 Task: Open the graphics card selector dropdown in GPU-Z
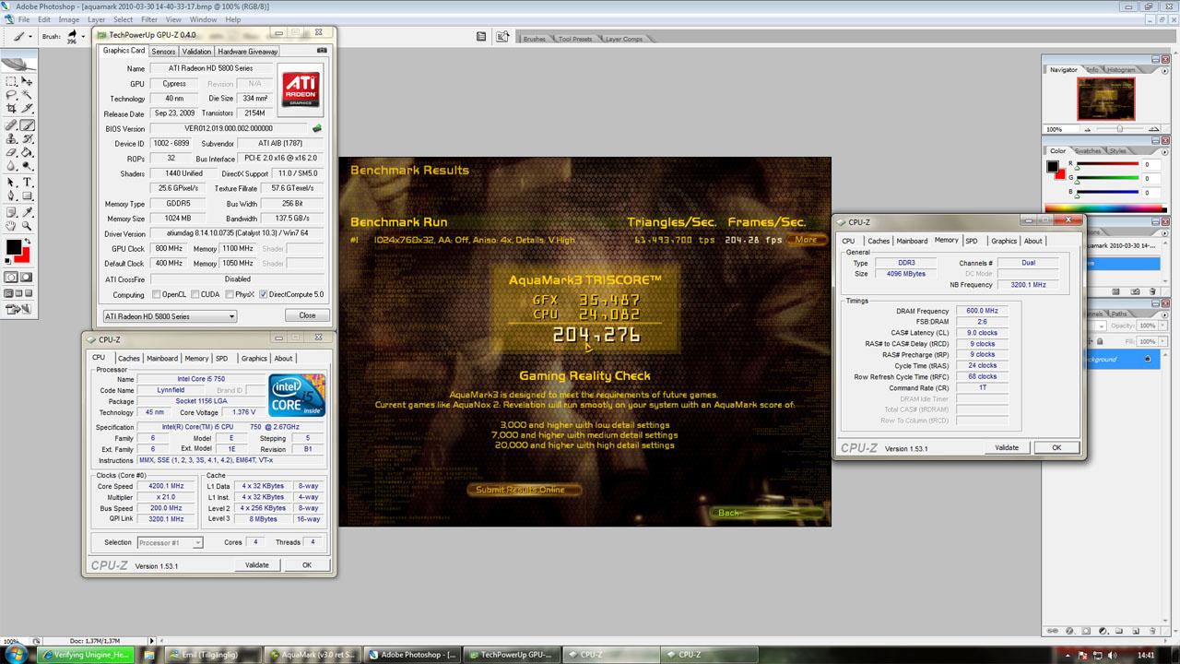pos(170,316)
